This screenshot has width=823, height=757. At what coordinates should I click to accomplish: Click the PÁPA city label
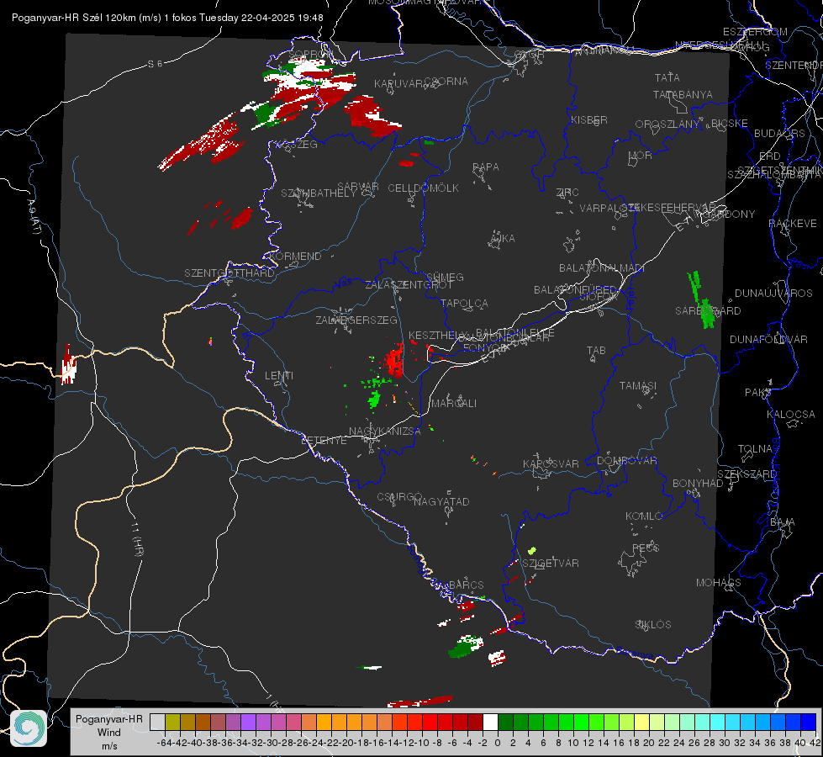pos(486,167)
